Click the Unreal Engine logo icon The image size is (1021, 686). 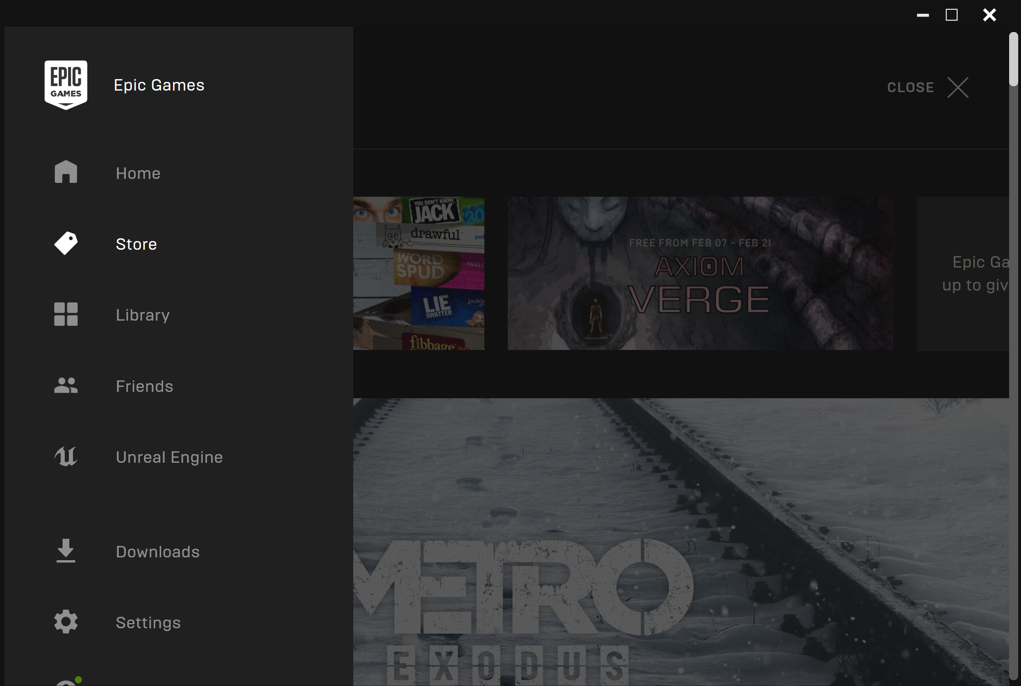pyautogui.click(x=66, y=456)
